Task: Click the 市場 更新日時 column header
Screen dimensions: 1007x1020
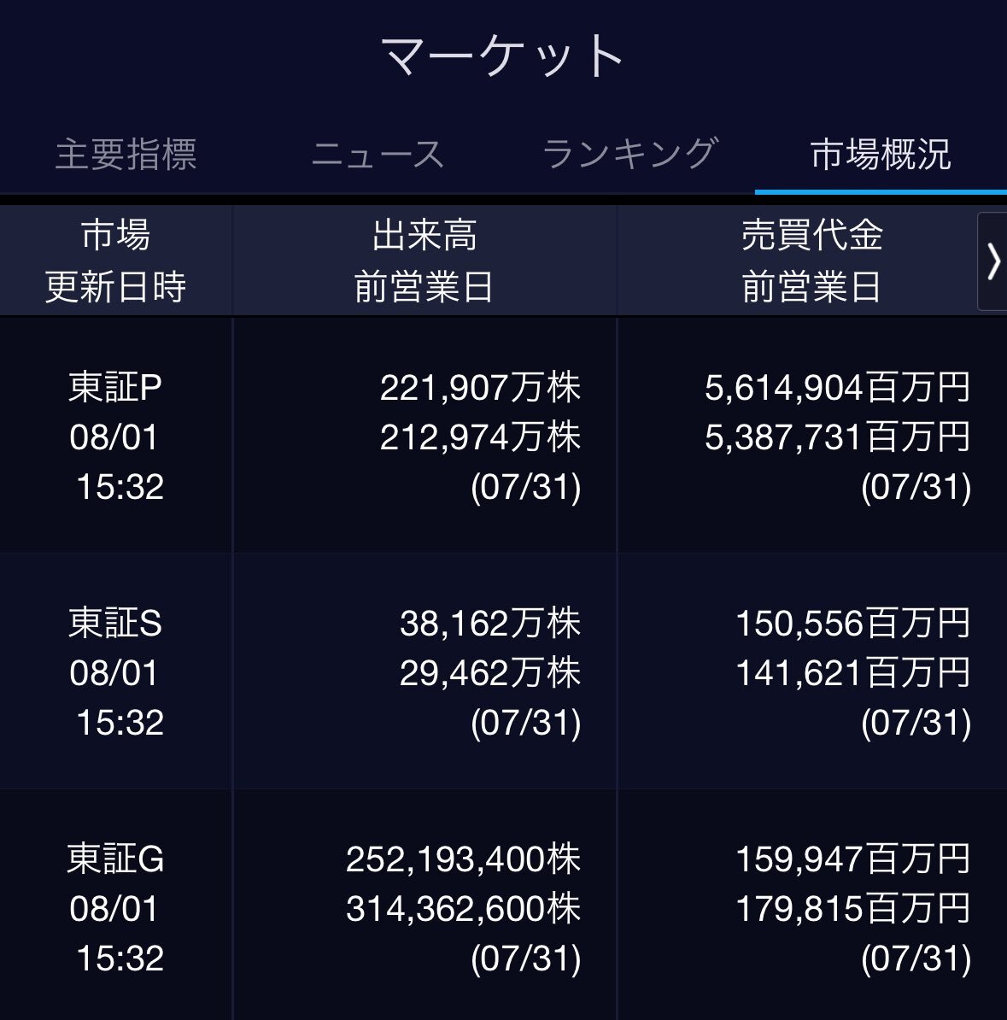Action: click(116, 261)
